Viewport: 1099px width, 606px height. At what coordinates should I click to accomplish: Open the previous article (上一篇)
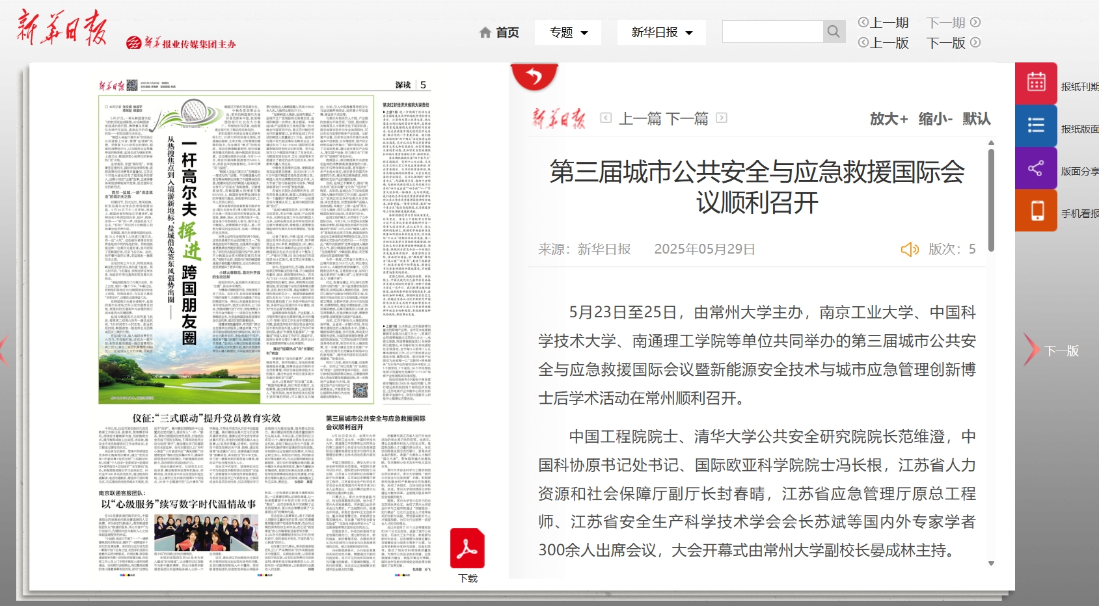click(x=640, y=118)
